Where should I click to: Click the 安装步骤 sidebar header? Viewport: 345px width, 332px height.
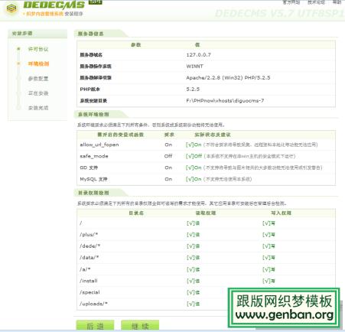click(x=22, y=34)
